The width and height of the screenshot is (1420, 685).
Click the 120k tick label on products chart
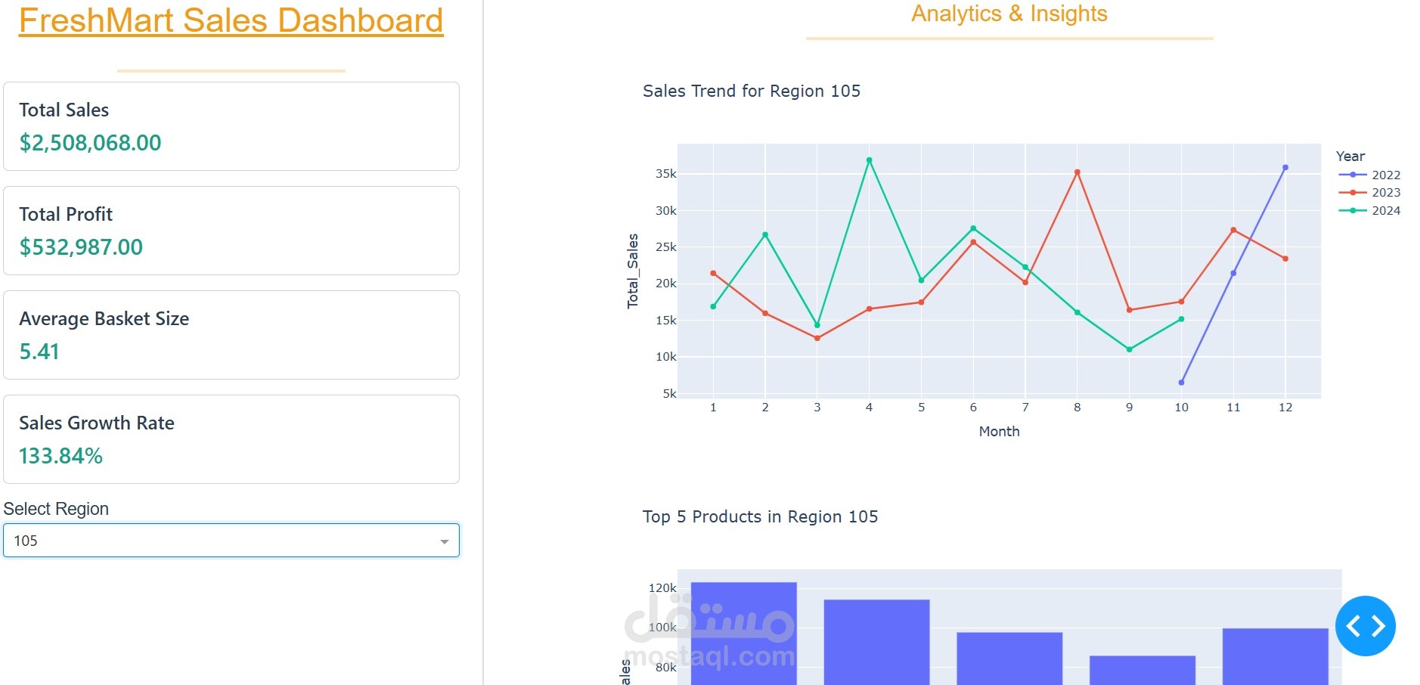[x=662, y=588]
